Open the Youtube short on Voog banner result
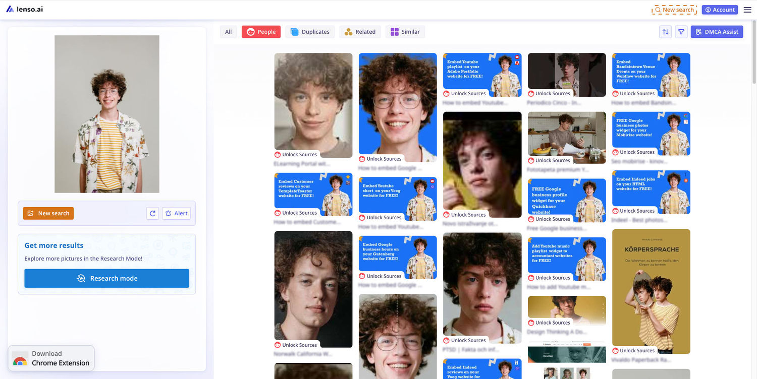The image size is (757, 379). pos(398,199)
